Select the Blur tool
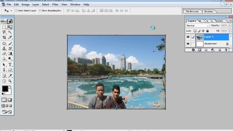This screenshot has width=233, height=131. (4, 59)
